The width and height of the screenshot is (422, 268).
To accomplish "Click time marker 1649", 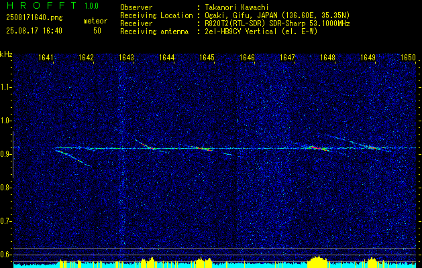I will tap(368, 57).
